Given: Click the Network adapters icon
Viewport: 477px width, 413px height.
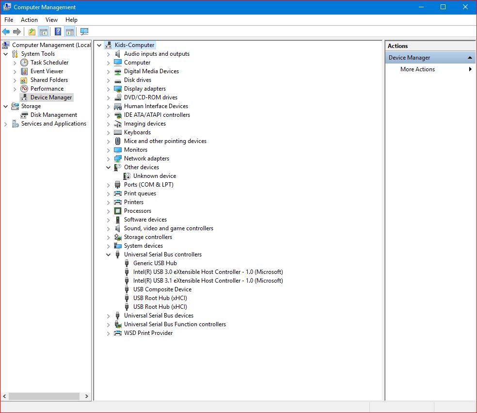Looking at the screenshot, I should 117,159.
